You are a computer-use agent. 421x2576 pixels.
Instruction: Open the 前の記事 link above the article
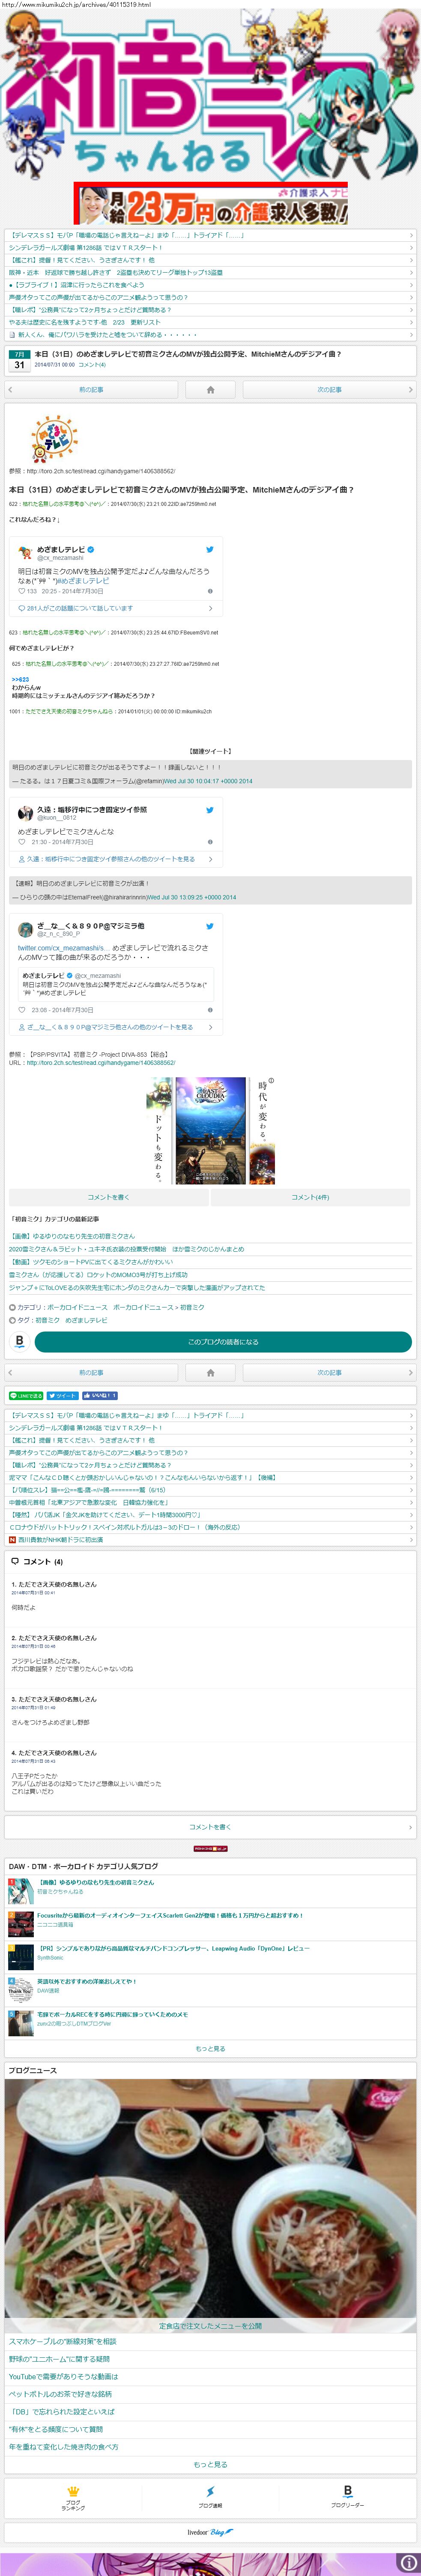point(91,390)
